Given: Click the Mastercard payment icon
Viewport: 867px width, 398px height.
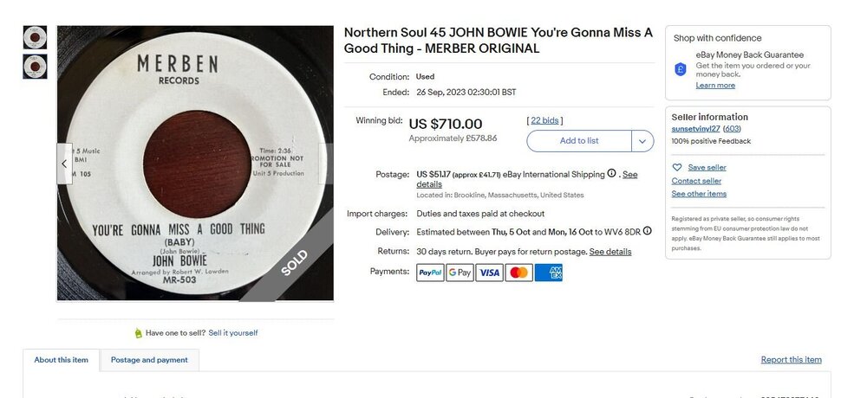Looking at the screenshot, I should click(518, 273).
